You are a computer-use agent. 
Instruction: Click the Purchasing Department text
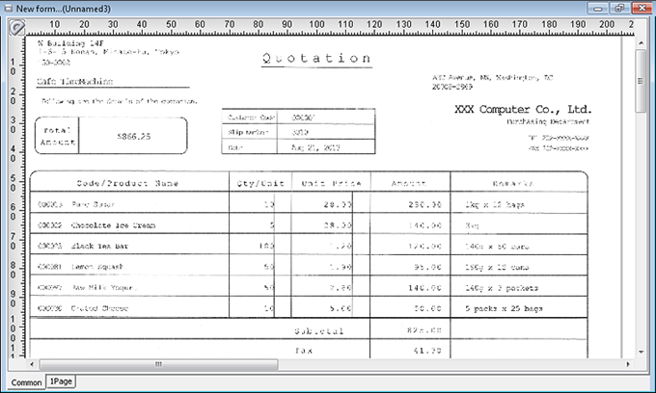(x=548, y=121)
